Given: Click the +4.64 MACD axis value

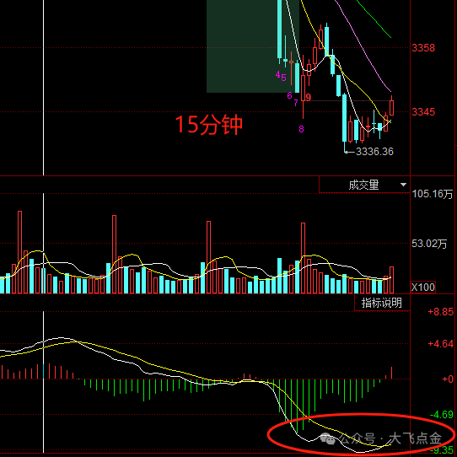Looking at the screenshot, I should pos(441,344).
